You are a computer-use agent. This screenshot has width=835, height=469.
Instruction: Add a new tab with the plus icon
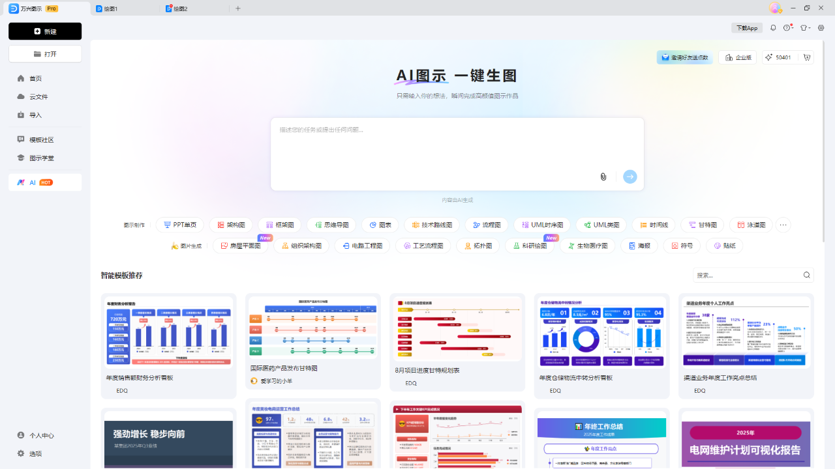238,8
